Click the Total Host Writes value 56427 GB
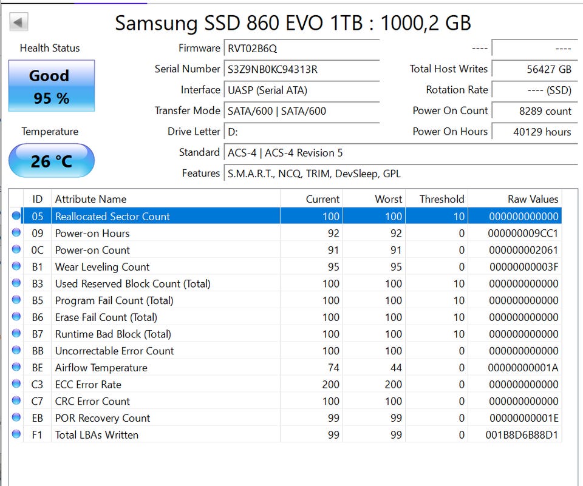 coord(534,69)
